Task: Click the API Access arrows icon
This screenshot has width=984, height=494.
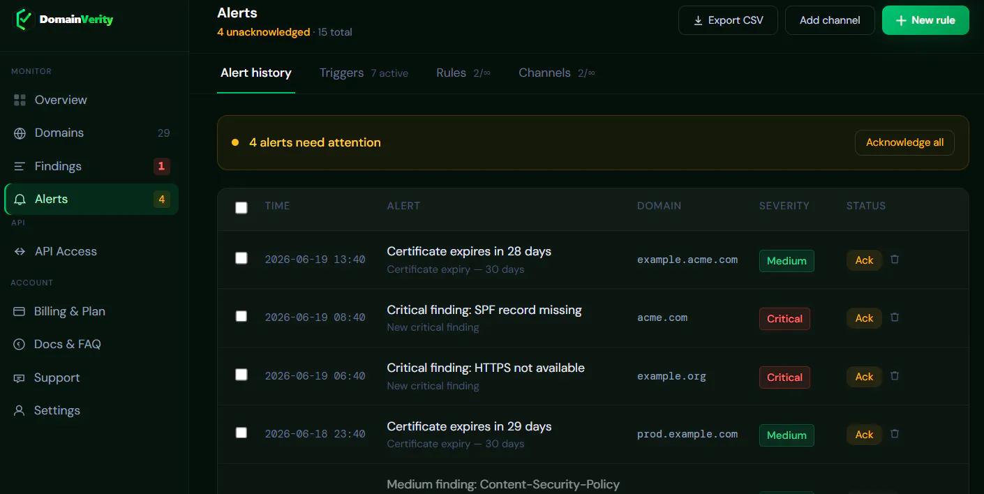Action: (x=20, y=252)
